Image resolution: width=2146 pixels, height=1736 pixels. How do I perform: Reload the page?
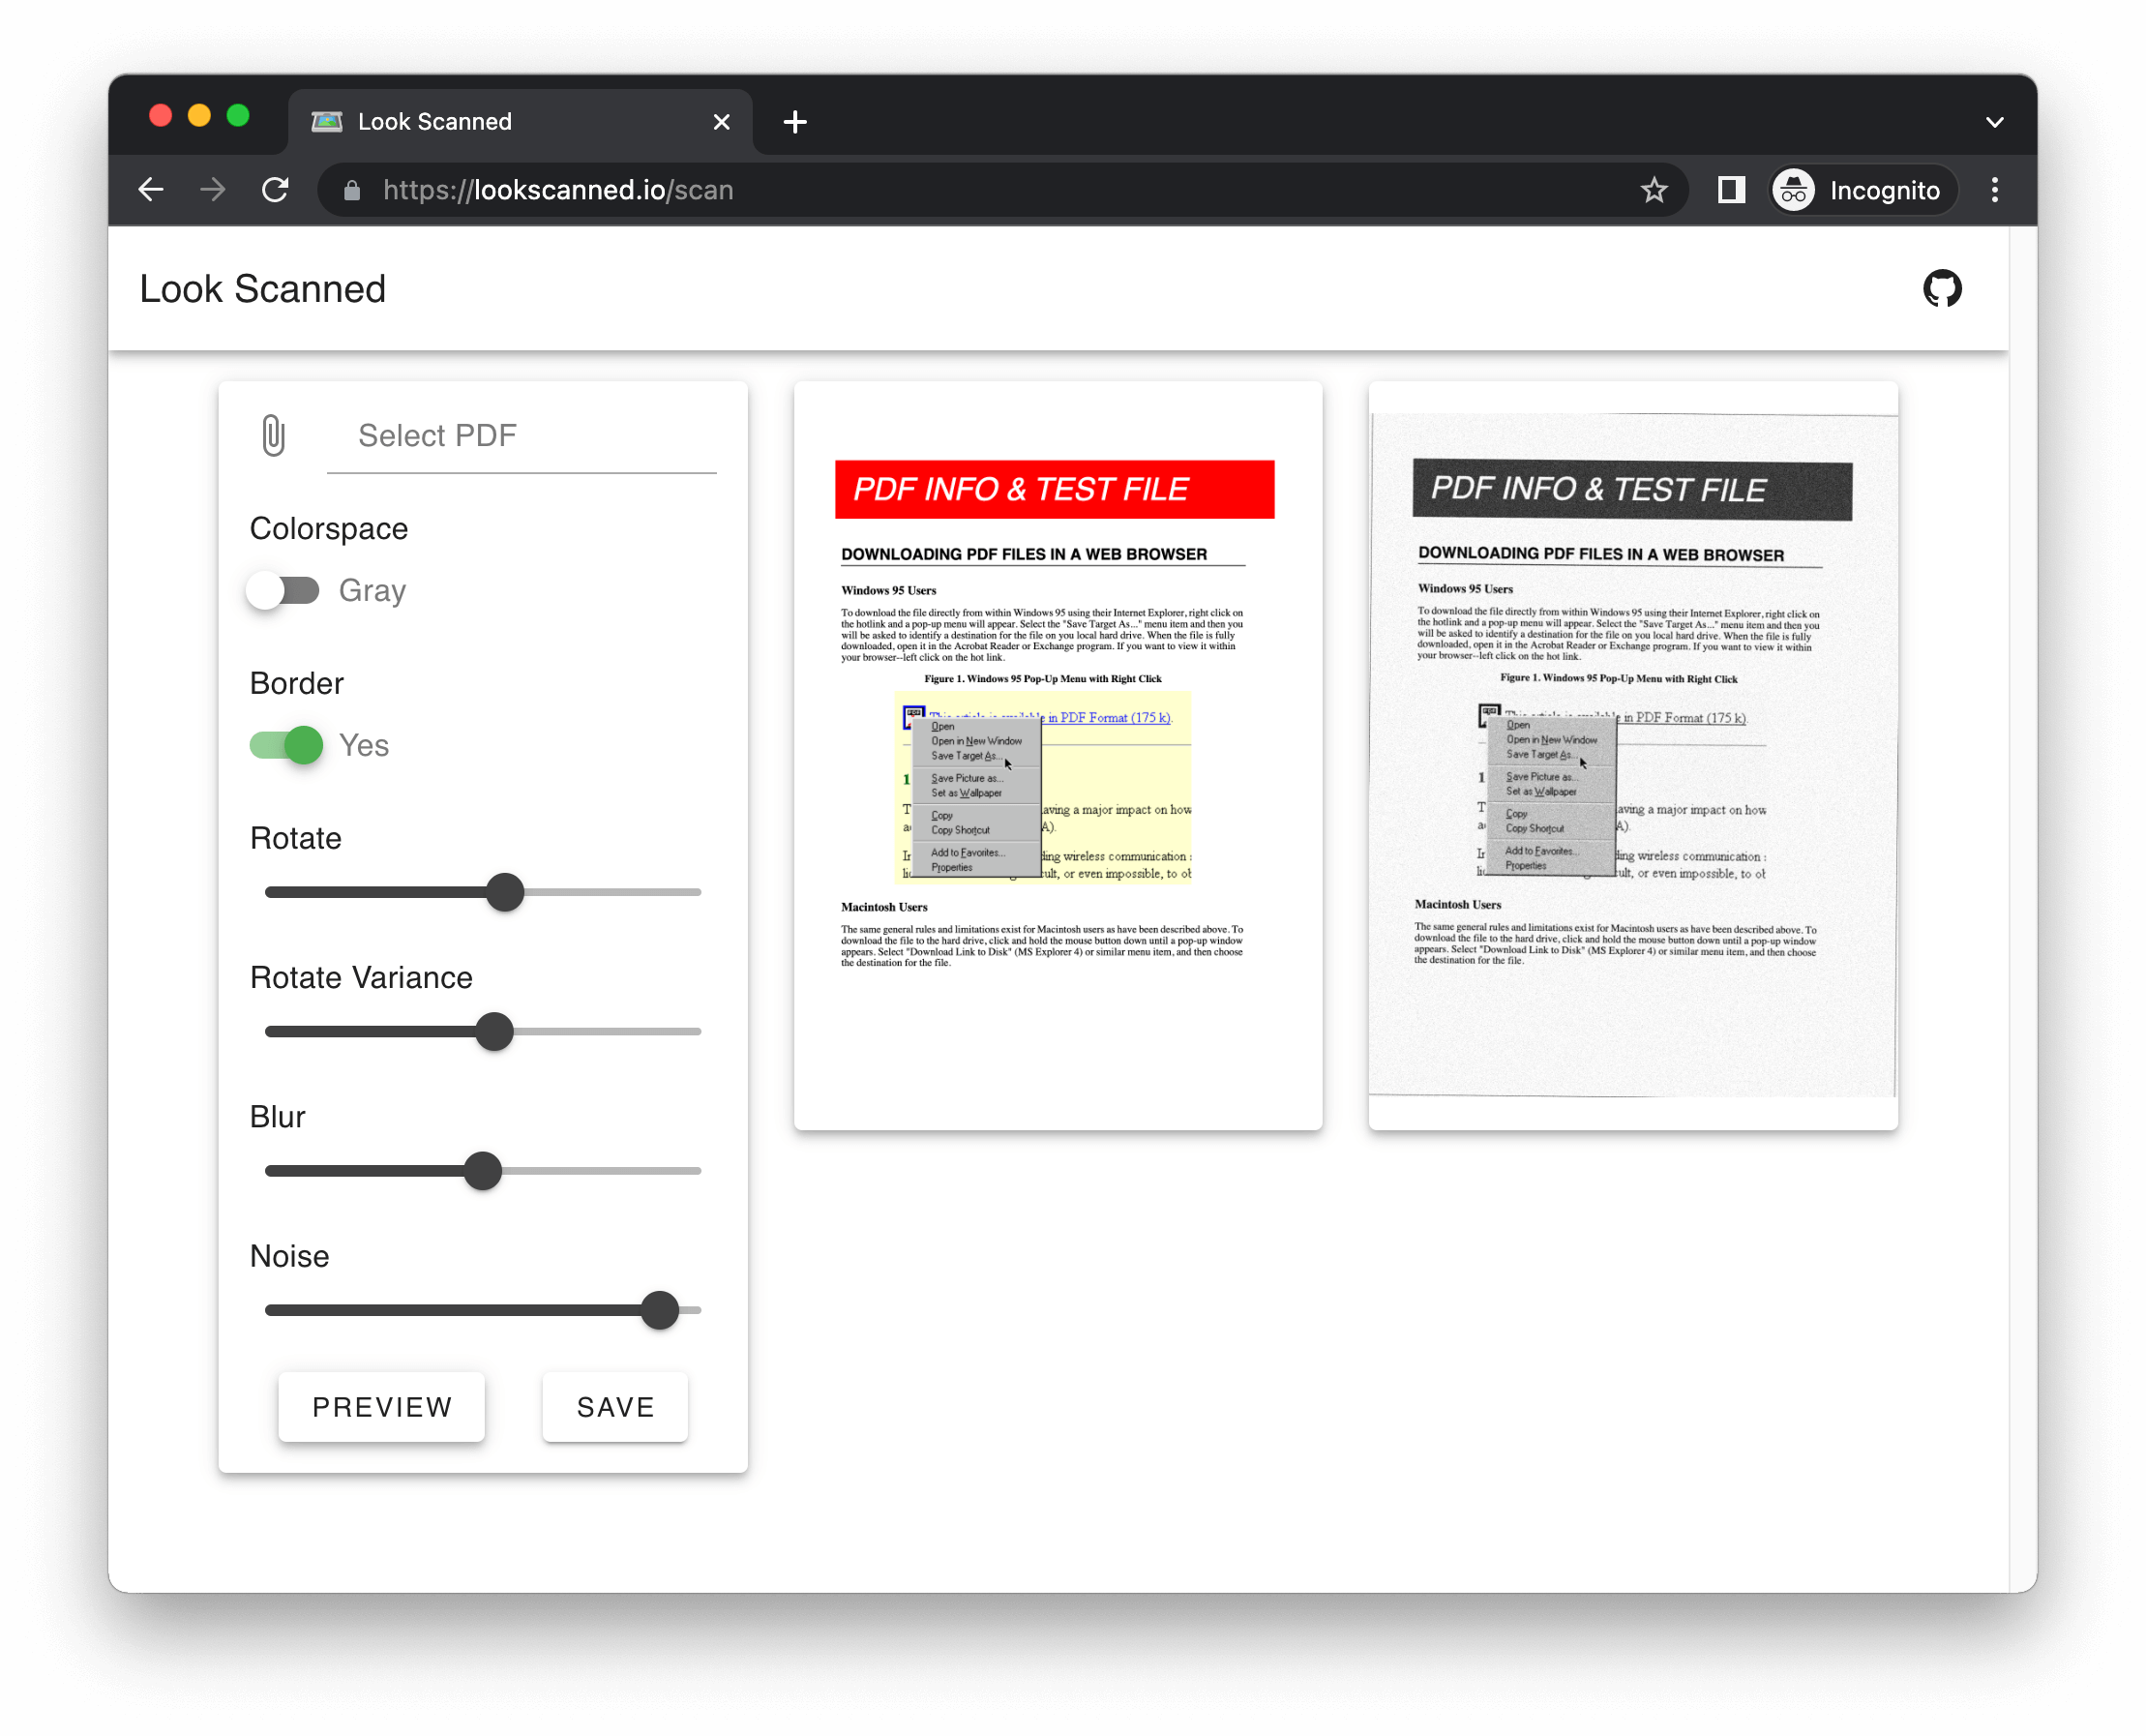click(275, 190)
